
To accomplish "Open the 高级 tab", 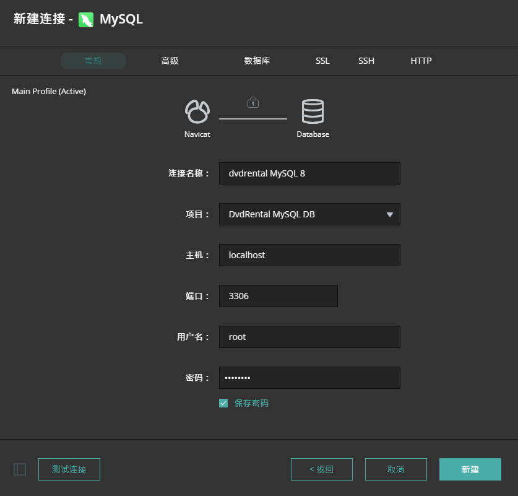I will tap(170, 61).
